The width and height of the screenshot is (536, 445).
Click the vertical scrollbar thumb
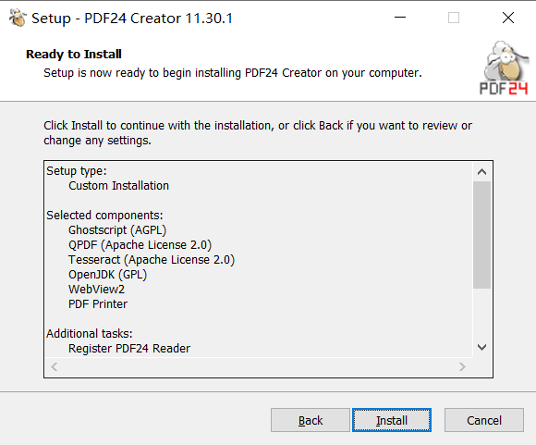(482, 235)
